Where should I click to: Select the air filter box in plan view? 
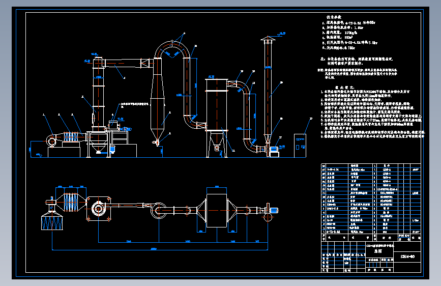pos(52,222)
